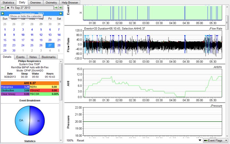Click Reset to restore graph zoom
Viewport: 230px width, 144px height.
(80, 141)
